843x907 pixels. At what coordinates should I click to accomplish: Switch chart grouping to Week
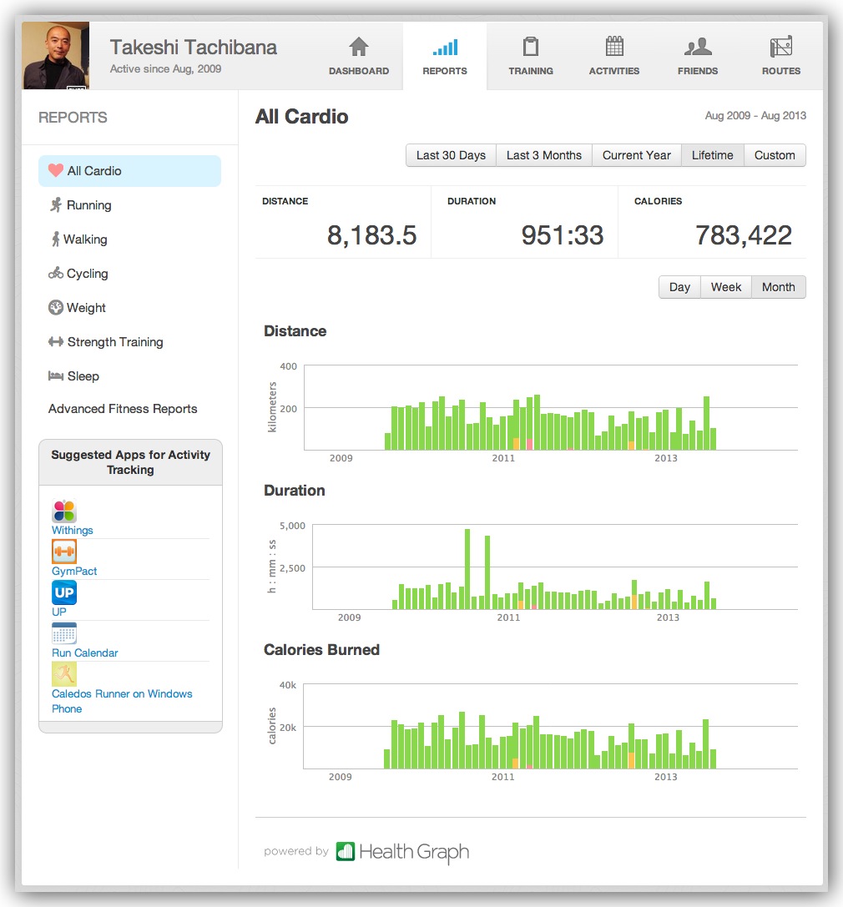(x=725, y=287)
